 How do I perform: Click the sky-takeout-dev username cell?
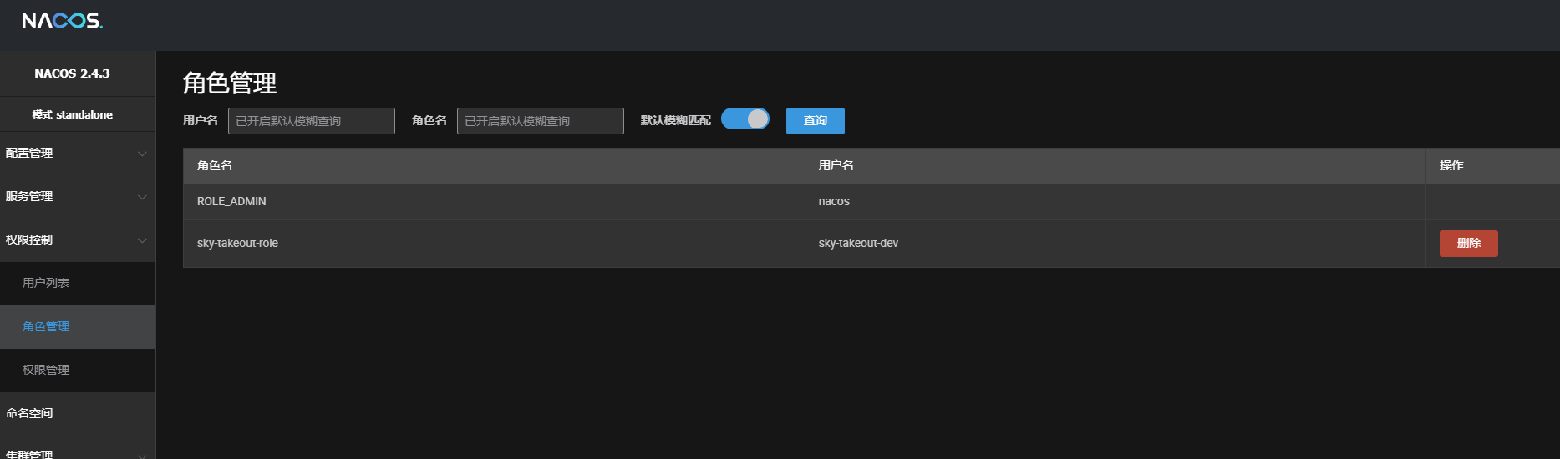(858, 243)
